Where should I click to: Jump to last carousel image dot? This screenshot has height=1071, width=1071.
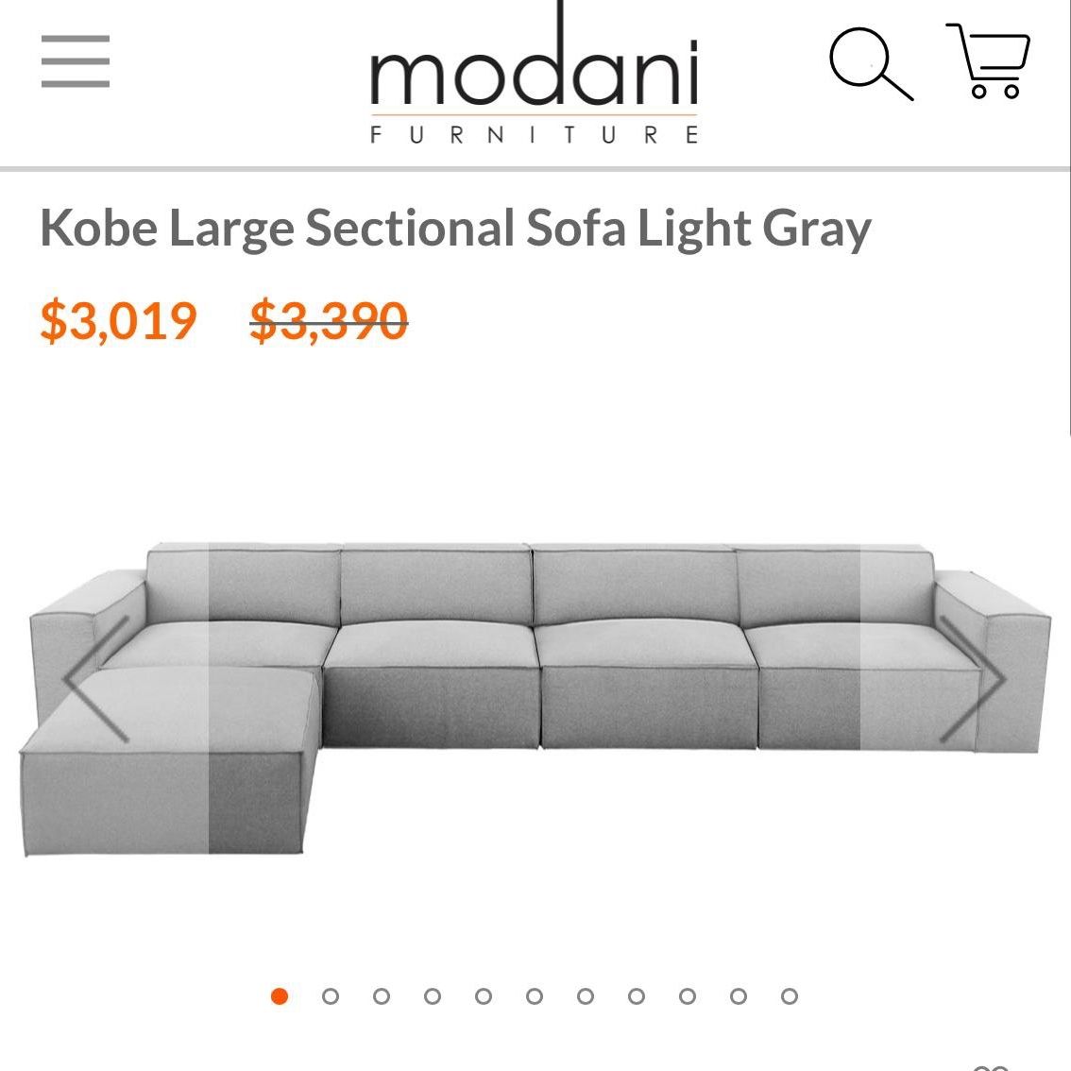[790, 996]
